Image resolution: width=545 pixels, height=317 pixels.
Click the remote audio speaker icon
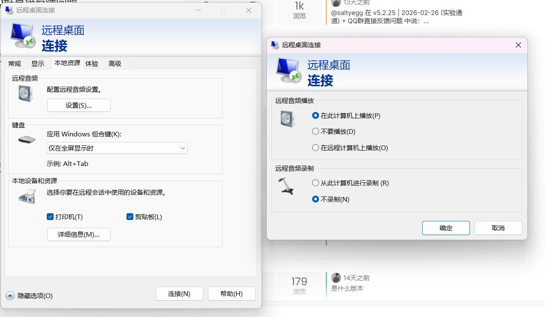point(26,94)
